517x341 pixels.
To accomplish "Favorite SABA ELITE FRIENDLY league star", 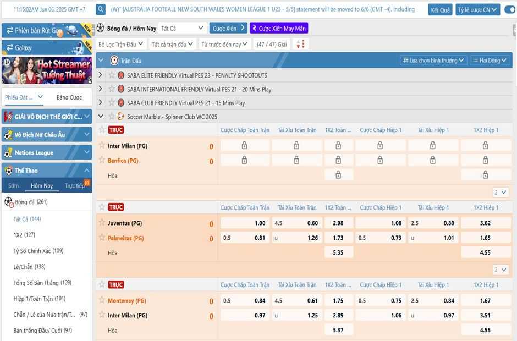I will coord(112,75).
